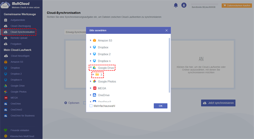Viewport: 254px width, 139px height.
Task: Click Jetzt synchronisieren button
Action: pyautogui.click(x=218, y=103)
